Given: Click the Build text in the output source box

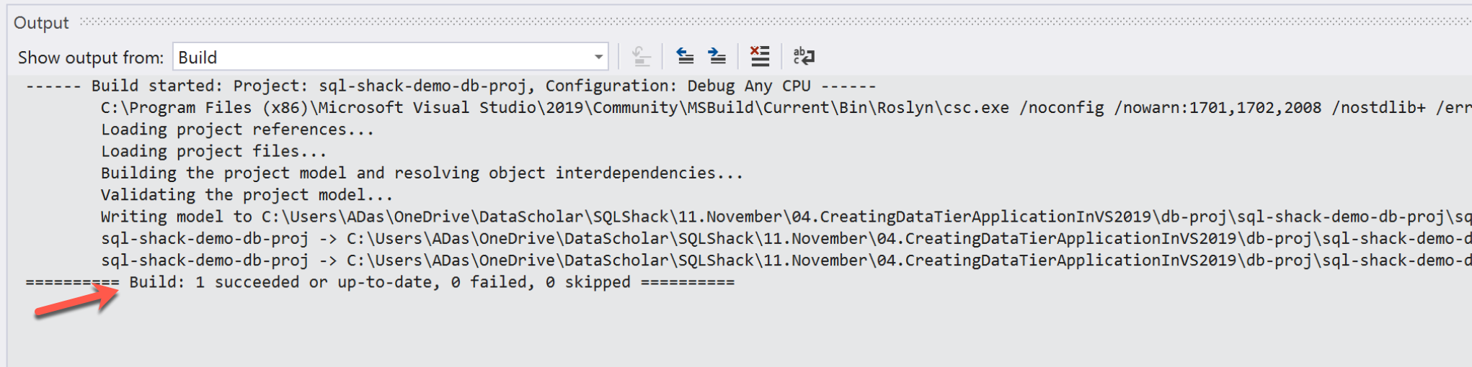Looking at the screenshot, I should [198, 58].
